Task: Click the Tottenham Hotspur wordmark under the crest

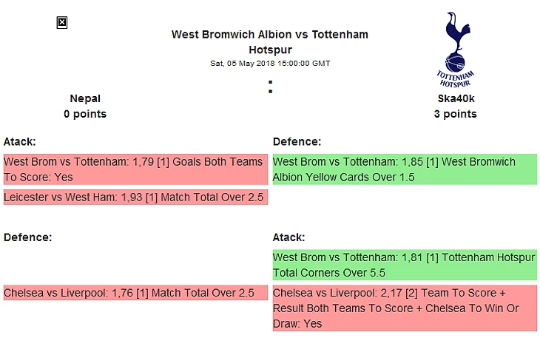Action: 455,78
